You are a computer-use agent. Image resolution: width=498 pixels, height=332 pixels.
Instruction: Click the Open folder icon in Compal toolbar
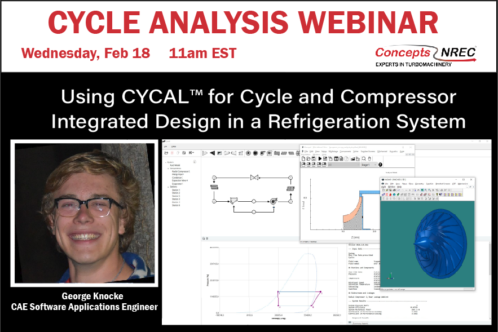click(x=309, y=159)
